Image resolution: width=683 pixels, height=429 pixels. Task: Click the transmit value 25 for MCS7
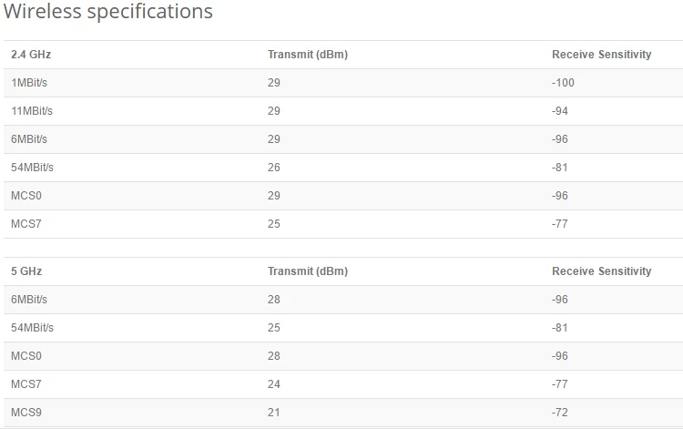274,224
